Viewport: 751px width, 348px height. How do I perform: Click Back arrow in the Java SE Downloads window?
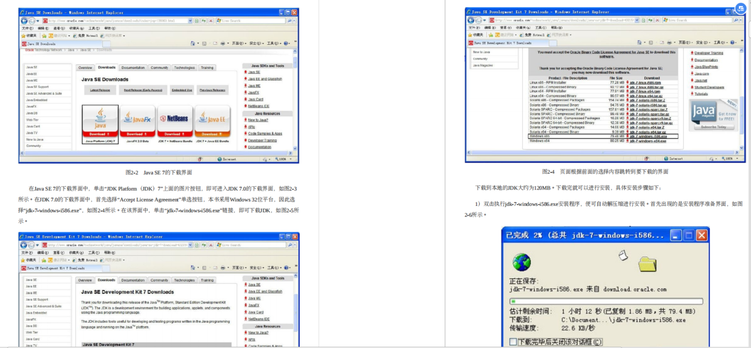pyautogui.click(x=24, y=20)
